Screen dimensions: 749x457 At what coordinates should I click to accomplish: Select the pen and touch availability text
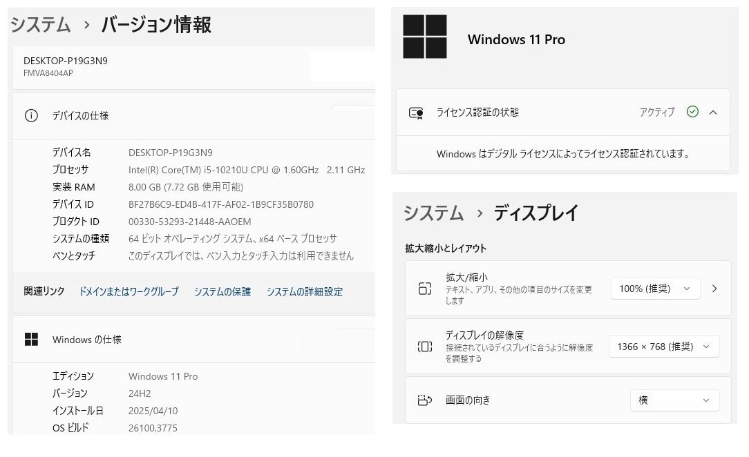(x=240, y=255)
